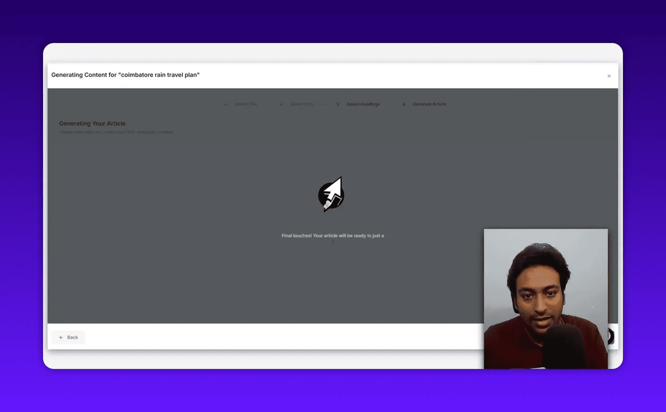Image resolution: width=666 pixels, height=412 pixels.
Task: Click the number 4 circle for Generate Article
Action: click(404, 104)
